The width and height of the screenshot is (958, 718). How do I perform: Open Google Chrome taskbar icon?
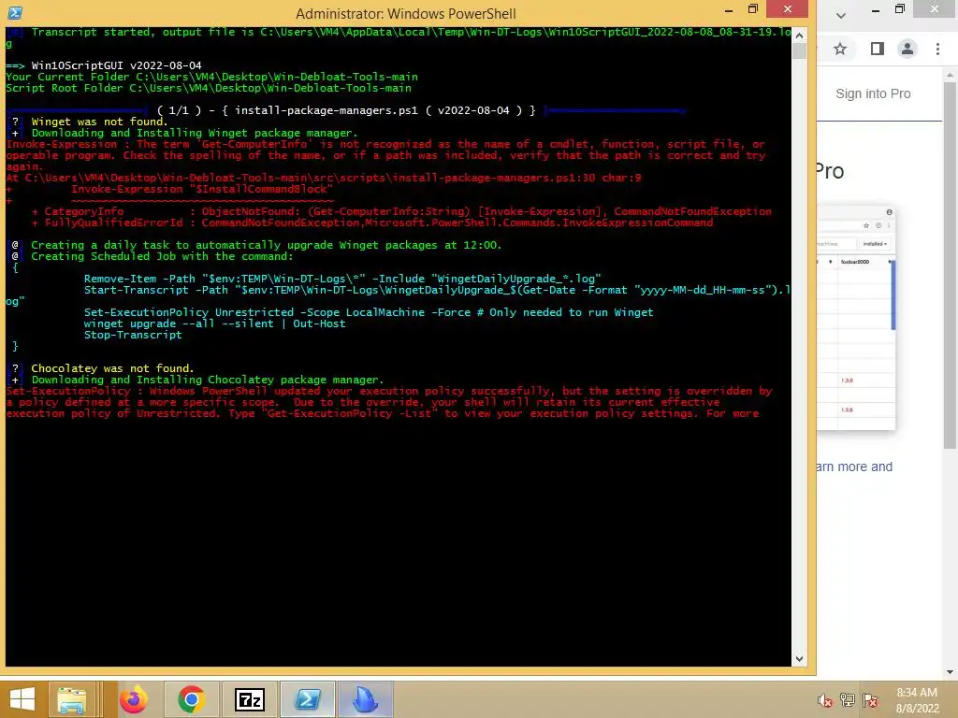(x=191, y=699)
